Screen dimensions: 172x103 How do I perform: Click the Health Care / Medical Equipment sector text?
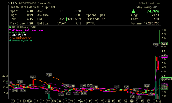click(x=32, y=7)
